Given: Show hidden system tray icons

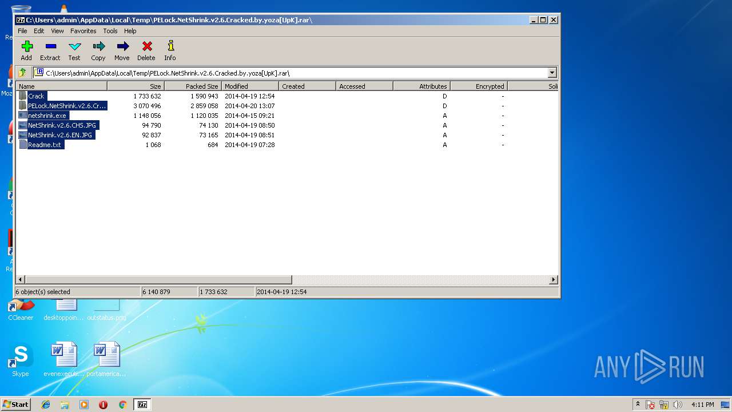Looking at the screenshot, I should click(x=638, y=405).
